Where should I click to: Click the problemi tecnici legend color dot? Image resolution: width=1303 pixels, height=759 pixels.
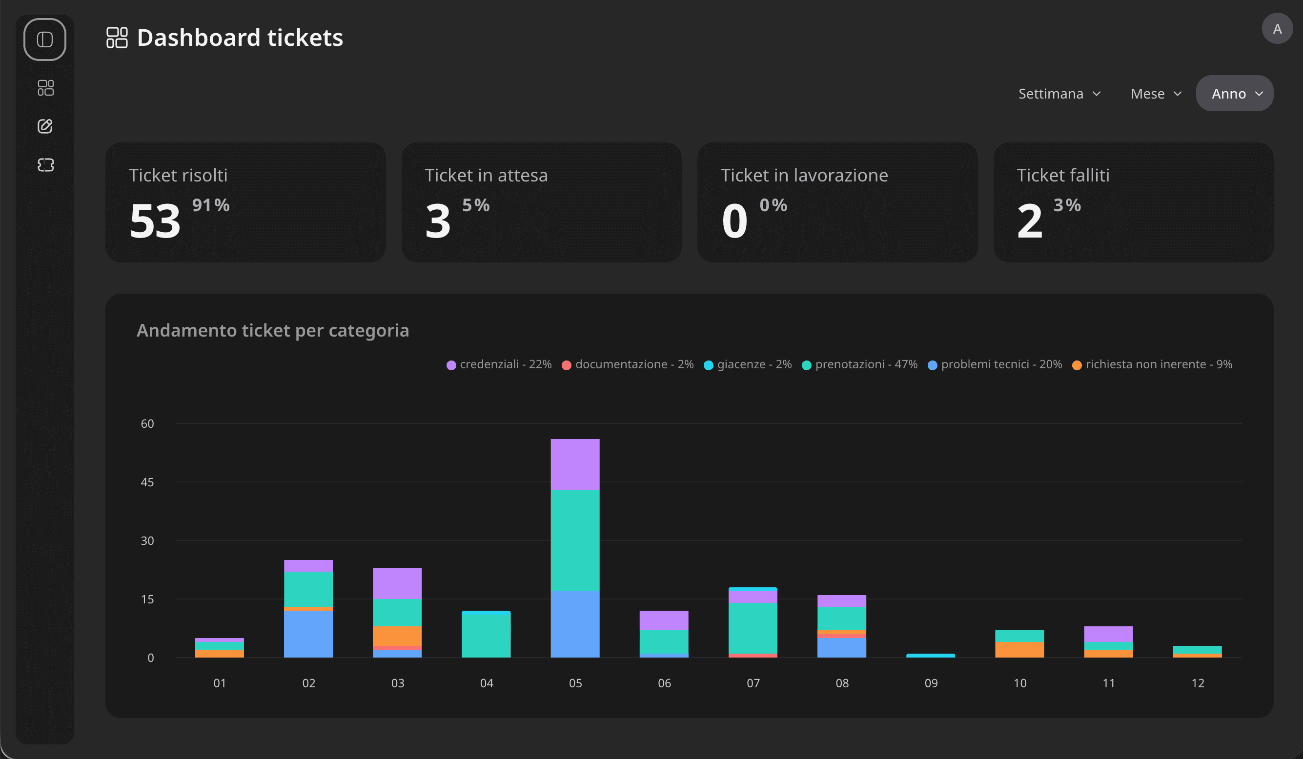[932, 365]
